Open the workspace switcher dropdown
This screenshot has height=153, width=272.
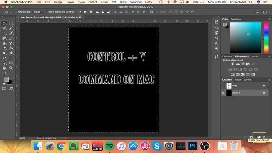[266, 12]
